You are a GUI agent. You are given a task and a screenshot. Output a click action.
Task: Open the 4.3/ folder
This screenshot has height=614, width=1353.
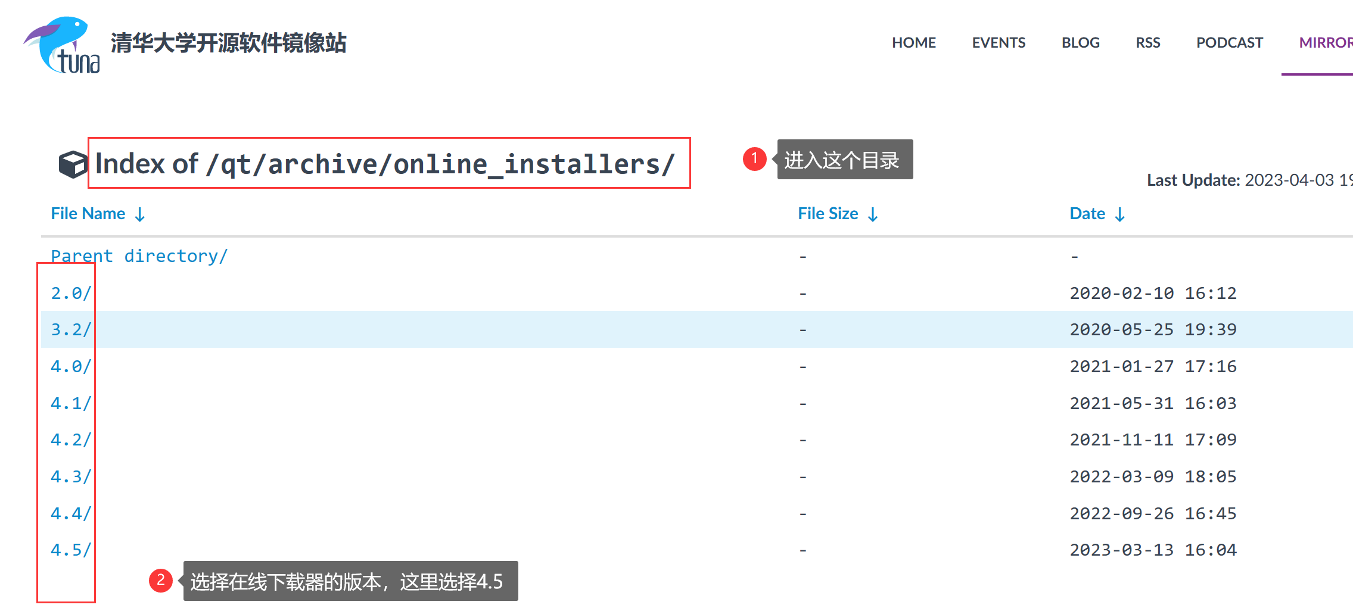[71, 476]
